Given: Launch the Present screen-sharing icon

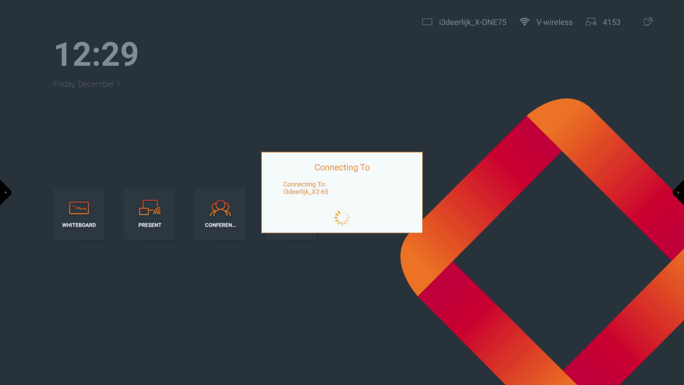Looking at the screenshot, I should 150,208.
